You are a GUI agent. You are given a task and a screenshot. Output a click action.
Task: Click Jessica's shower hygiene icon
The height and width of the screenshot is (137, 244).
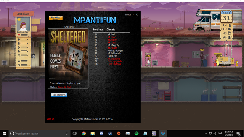pos(19,55)
